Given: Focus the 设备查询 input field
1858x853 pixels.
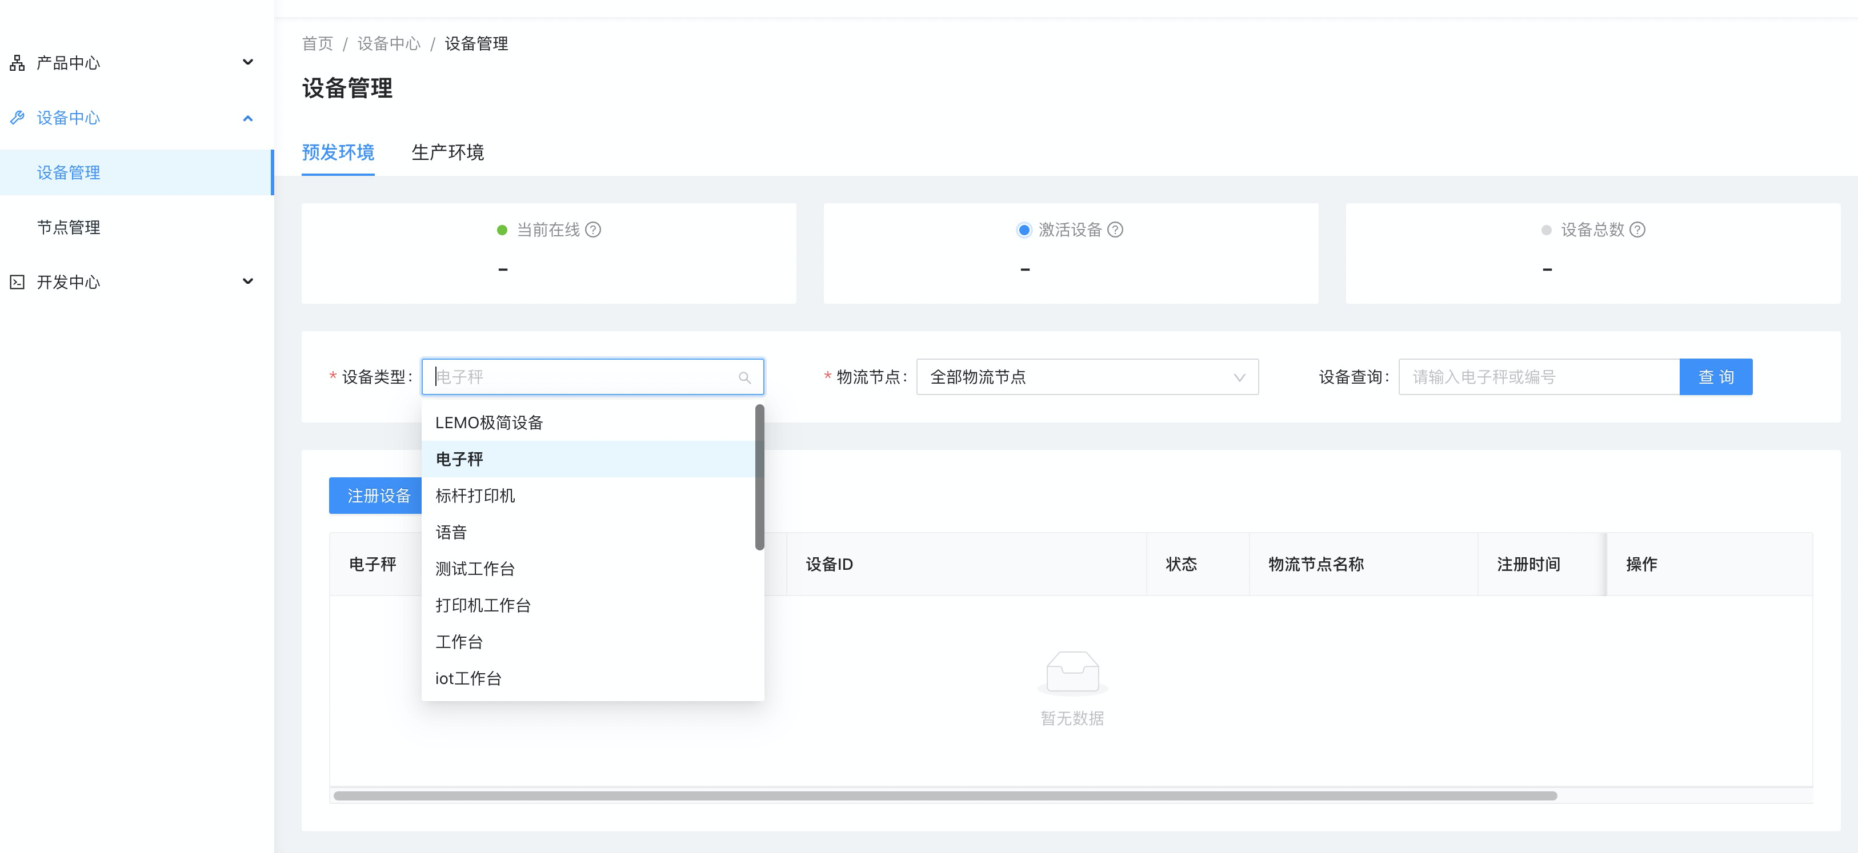Looking at the screenshot, I should [1537, 377].
